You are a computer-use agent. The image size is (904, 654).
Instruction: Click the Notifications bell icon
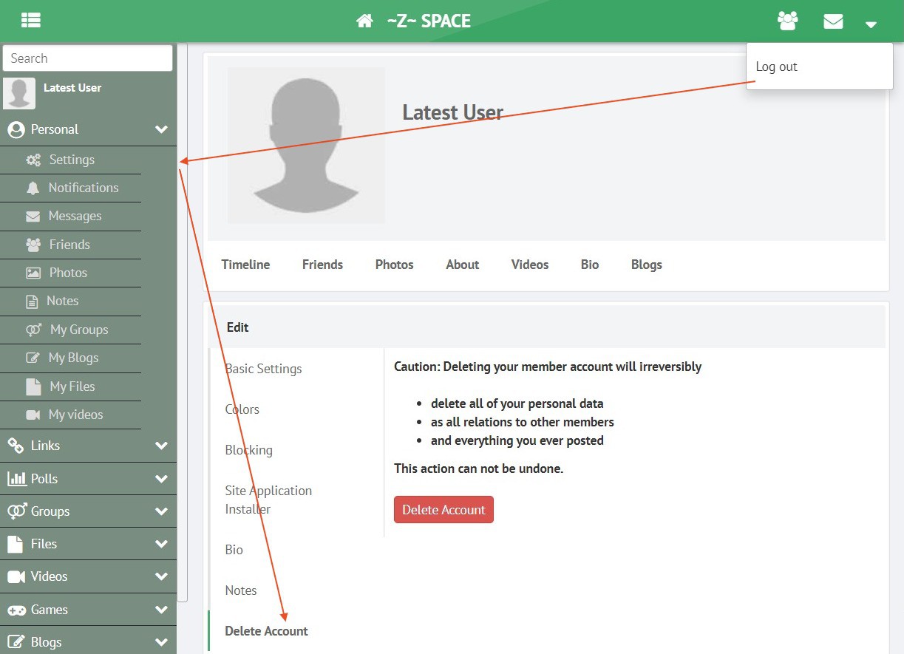click(33, 188)
